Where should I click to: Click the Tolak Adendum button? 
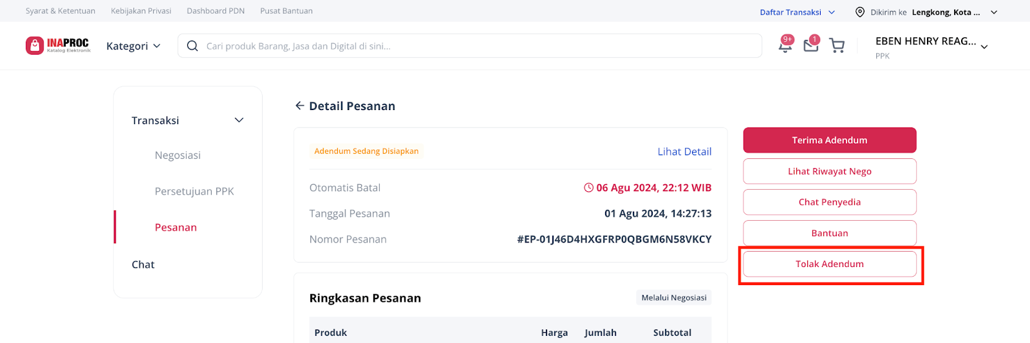point(830,264)
